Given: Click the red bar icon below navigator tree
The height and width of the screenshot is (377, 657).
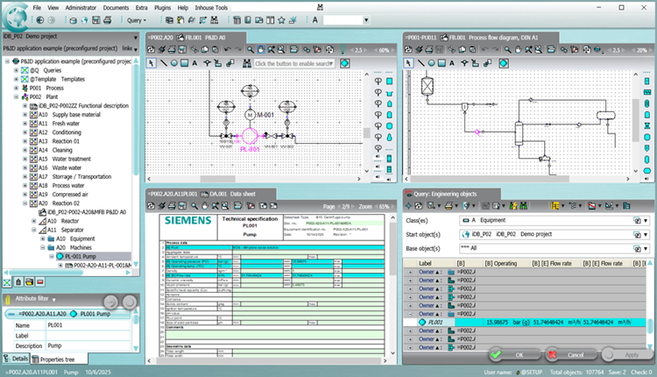Looking at the screenshot, I should (x=40, y=282).
